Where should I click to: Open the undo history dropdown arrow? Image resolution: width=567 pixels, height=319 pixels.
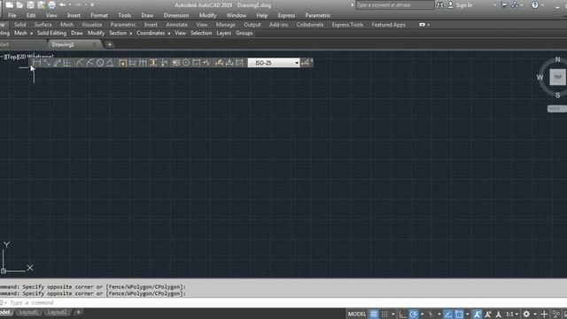pyautogui.click(x=70, y=4)
